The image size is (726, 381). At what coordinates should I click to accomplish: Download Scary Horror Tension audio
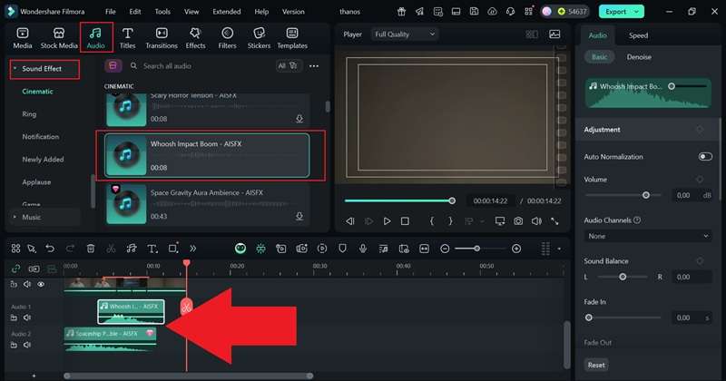click(299, 119)
